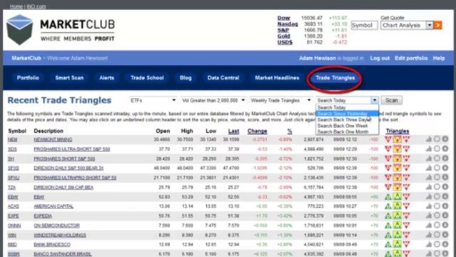Click the hollow circle icon in NEM row

click(x=437, y=139)
